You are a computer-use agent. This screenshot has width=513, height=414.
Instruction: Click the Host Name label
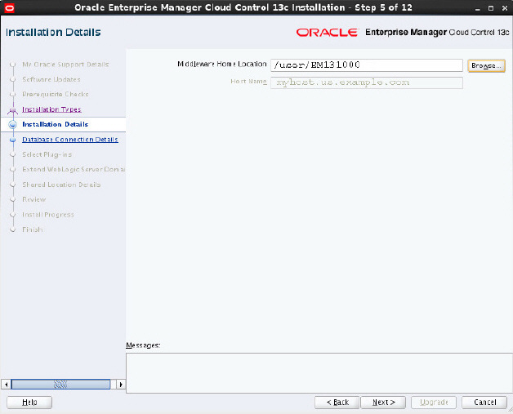coord(248,82)
